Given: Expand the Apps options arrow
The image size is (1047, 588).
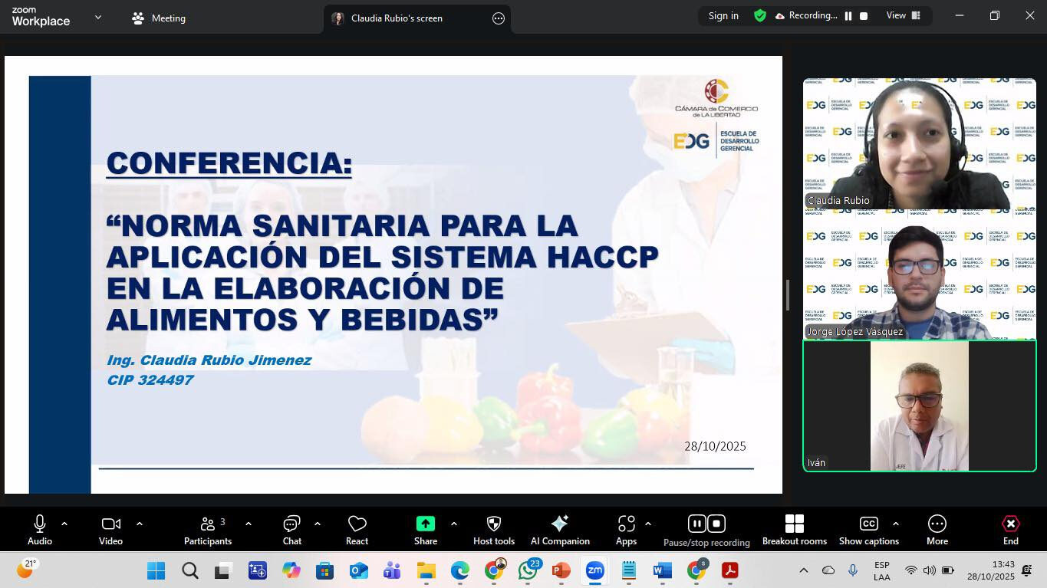Looking at the screenshot, I should point(648,524).
